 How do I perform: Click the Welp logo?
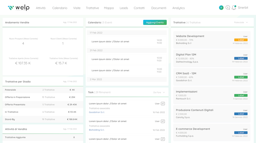click(19, 8)
